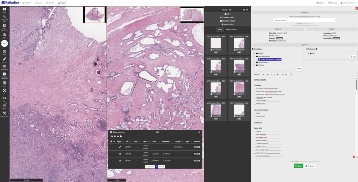This screenshot has height=182, width=358.
Task: Toggle the green check for annotation 402921
Action: pyautogui.click(x=112, y=161)
